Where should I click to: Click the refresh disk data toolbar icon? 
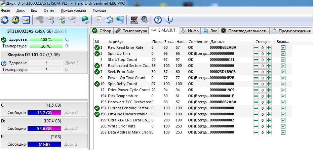5,20
